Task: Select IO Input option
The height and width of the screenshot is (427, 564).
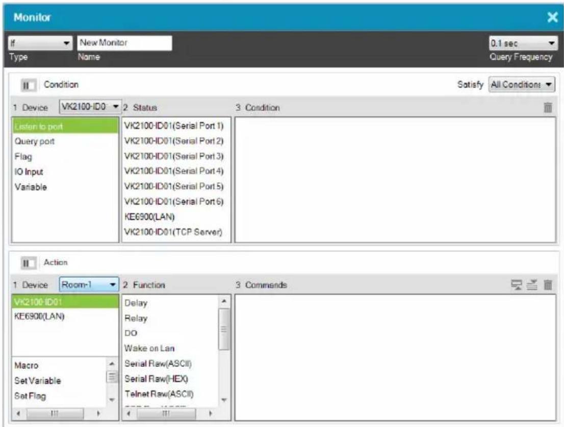Action: point(65,172)
